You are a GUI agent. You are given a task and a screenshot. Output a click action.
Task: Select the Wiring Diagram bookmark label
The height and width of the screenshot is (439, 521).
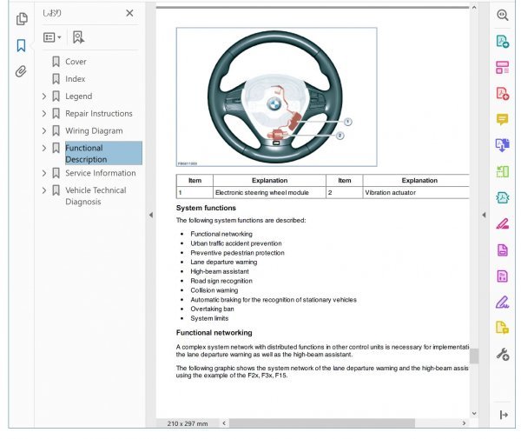click(x=94, y=130)
